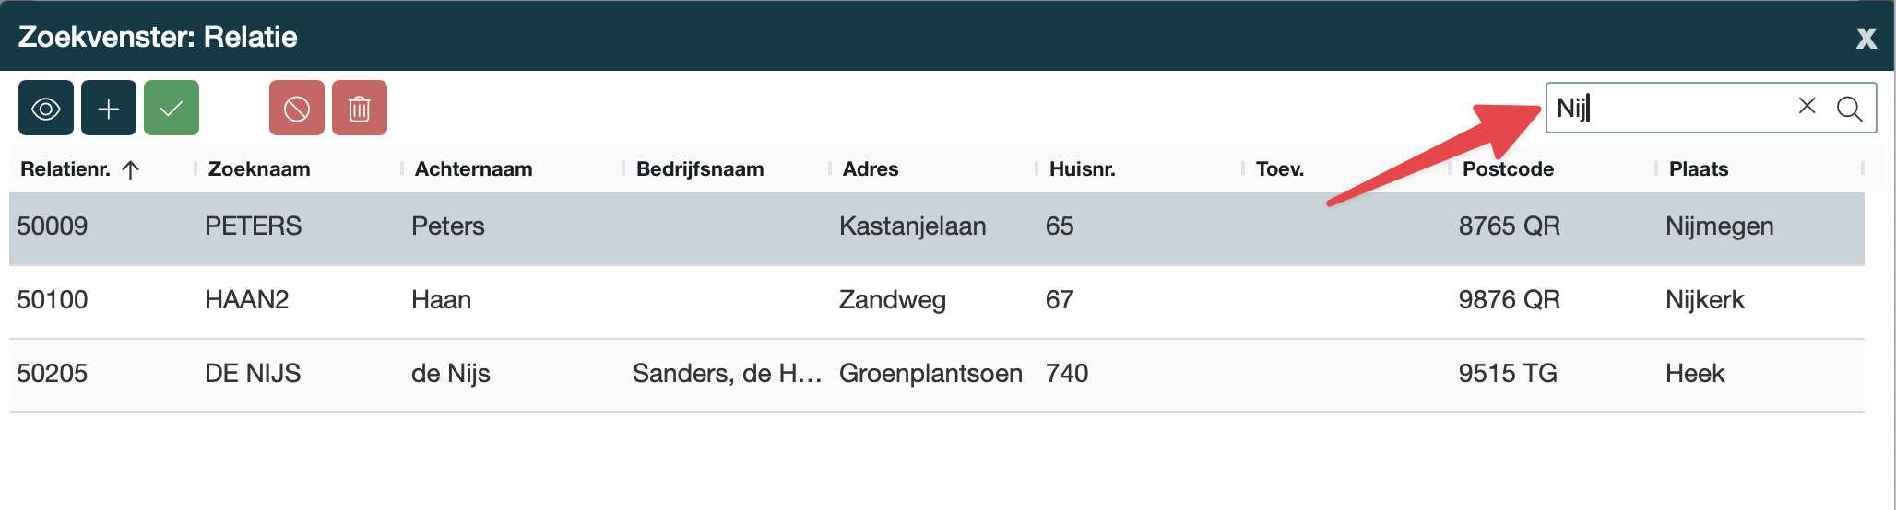Viewport: 1896px width, 510px height.
Task: Click the red block/cancel icon button
Action: click(x=297, y=109)
